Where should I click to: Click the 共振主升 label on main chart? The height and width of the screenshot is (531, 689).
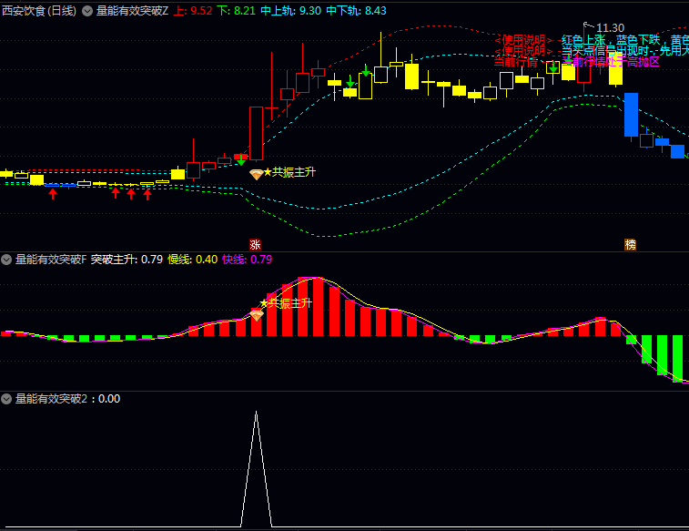pos(293,172)
